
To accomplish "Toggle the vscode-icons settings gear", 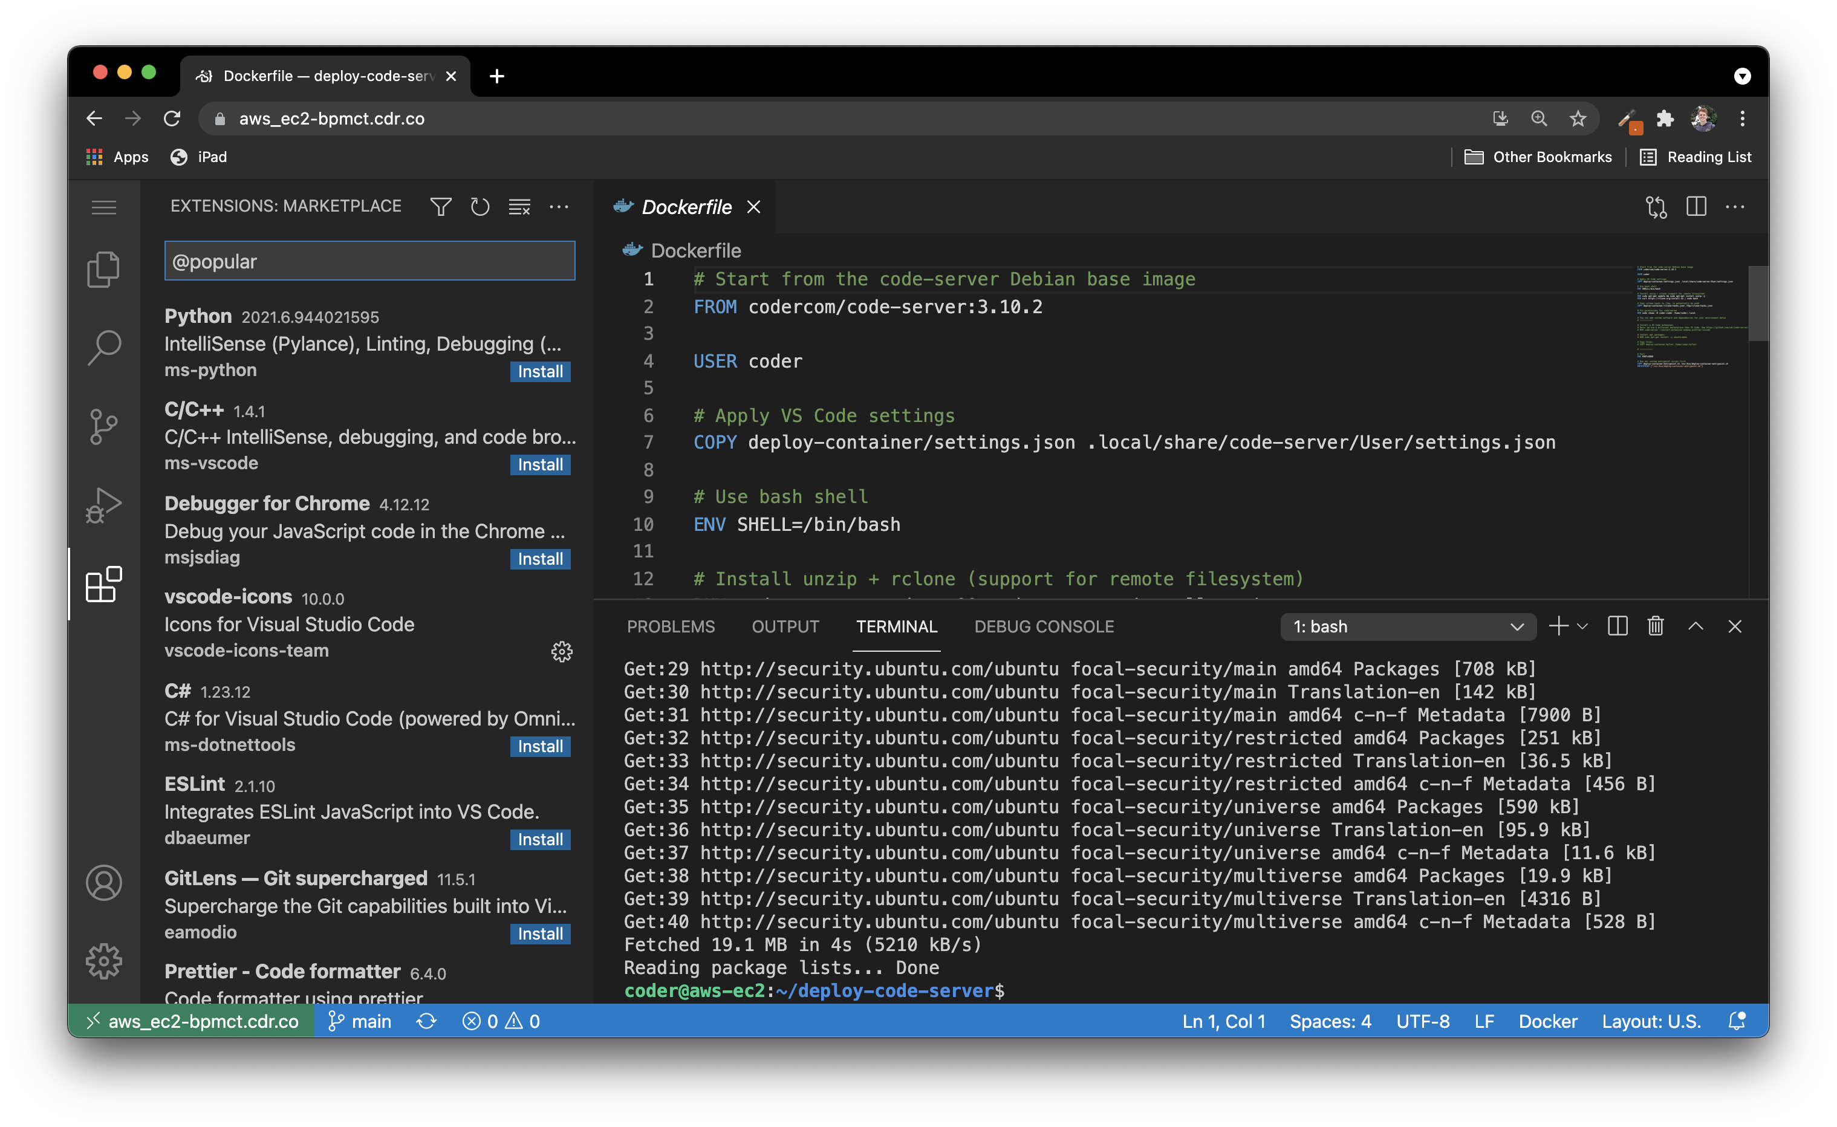I will click(x=562, y=651).
